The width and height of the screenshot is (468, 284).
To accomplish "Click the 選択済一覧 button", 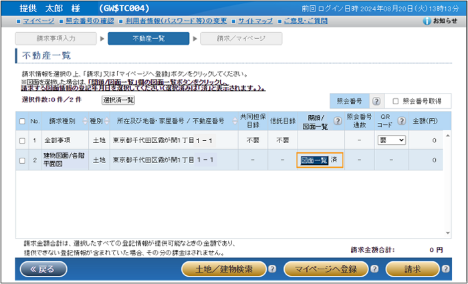I will click(x=118, y=100).
